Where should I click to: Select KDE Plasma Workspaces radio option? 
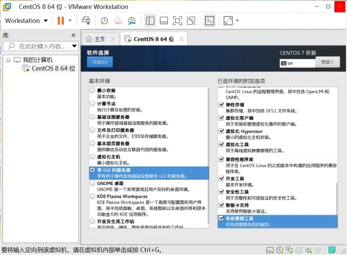(x=93, y=196)
